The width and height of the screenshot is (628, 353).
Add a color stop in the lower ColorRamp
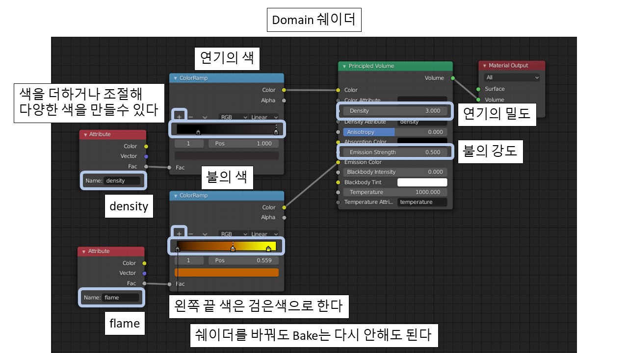(179, 234)
